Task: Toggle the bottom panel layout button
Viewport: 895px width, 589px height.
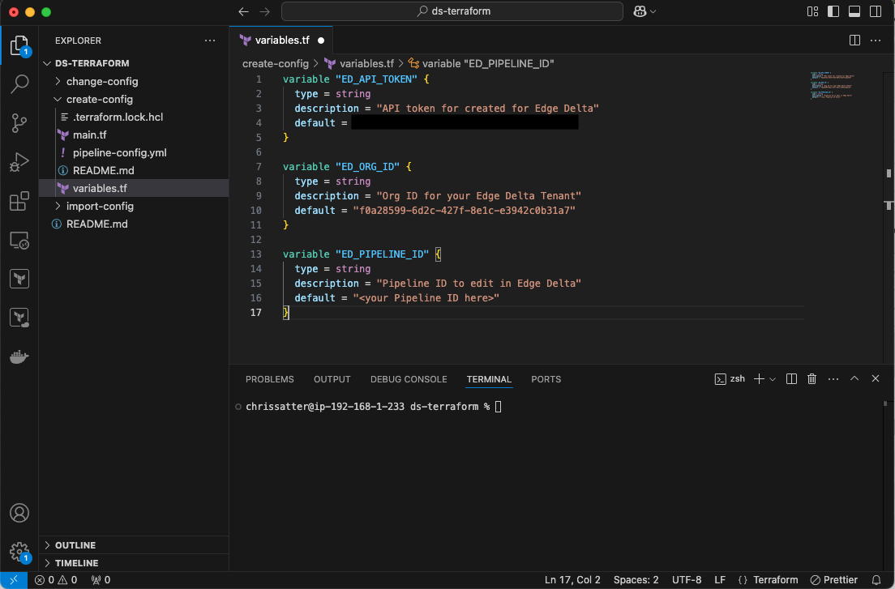Action: 854,11
